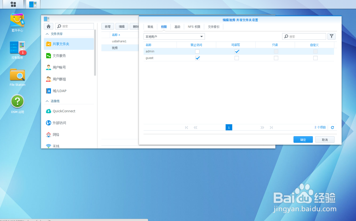Switch to the NFS 权限 tab
Image resolution: width=356 pixels, height=221 pixels.
[194, 26]
